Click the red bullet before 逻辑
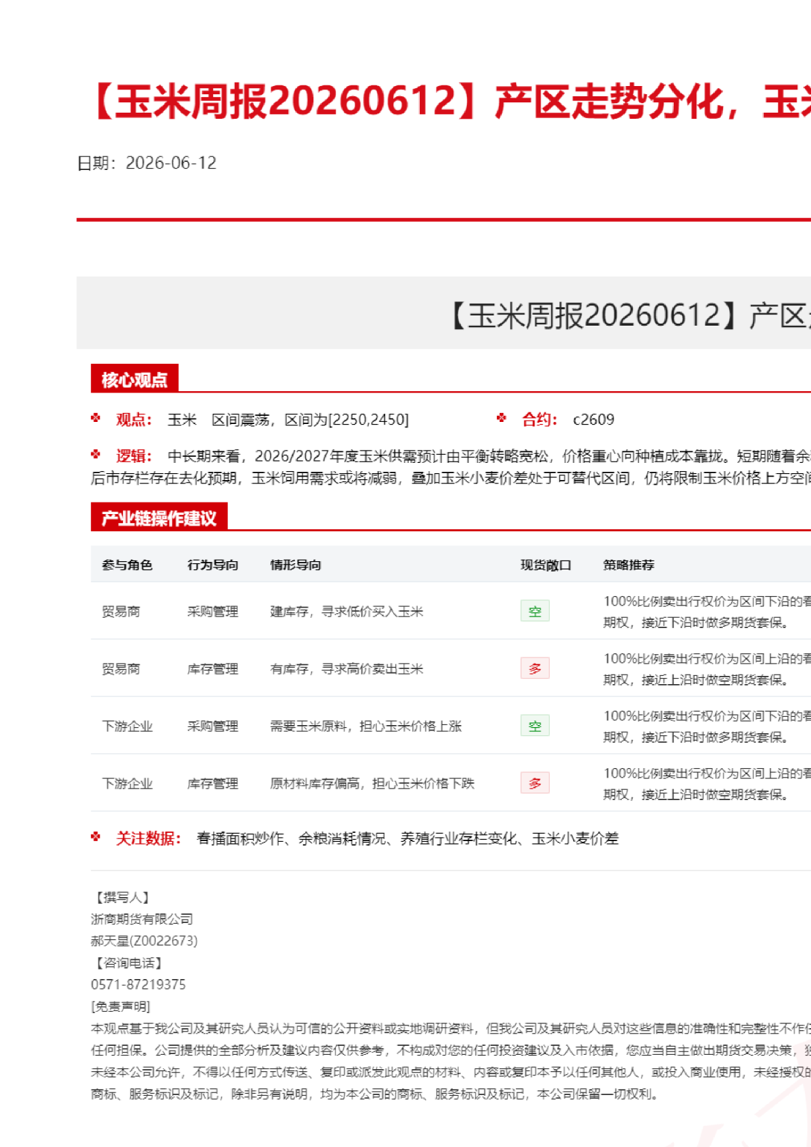This screenshot has height=1147, width=811. [x=96, y=454]
